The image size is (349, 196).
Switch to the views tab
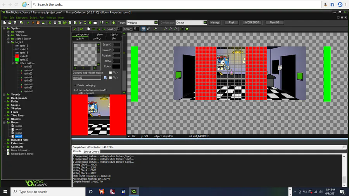(100, 34)
